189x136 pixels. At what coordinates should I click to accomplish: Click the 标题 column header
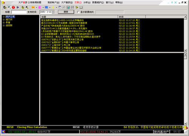79,17
